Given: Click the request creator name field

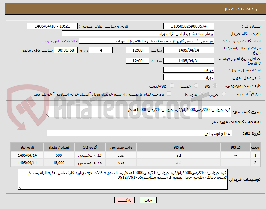Looking at the screenshot, I should point(147,41).
